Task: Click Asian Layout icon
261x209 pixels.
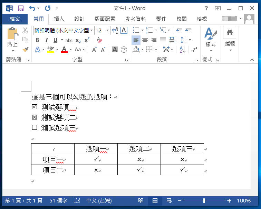Action: coord(166,50)
